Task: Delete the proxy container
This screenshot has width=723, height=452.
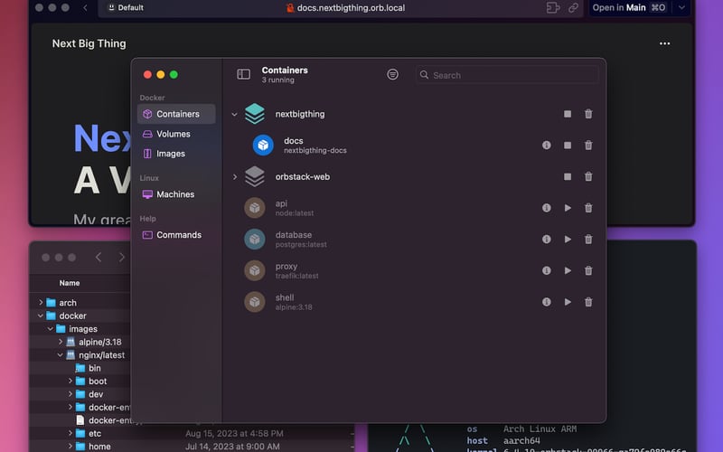Action: pyautogui.click(x=588, y=270)
